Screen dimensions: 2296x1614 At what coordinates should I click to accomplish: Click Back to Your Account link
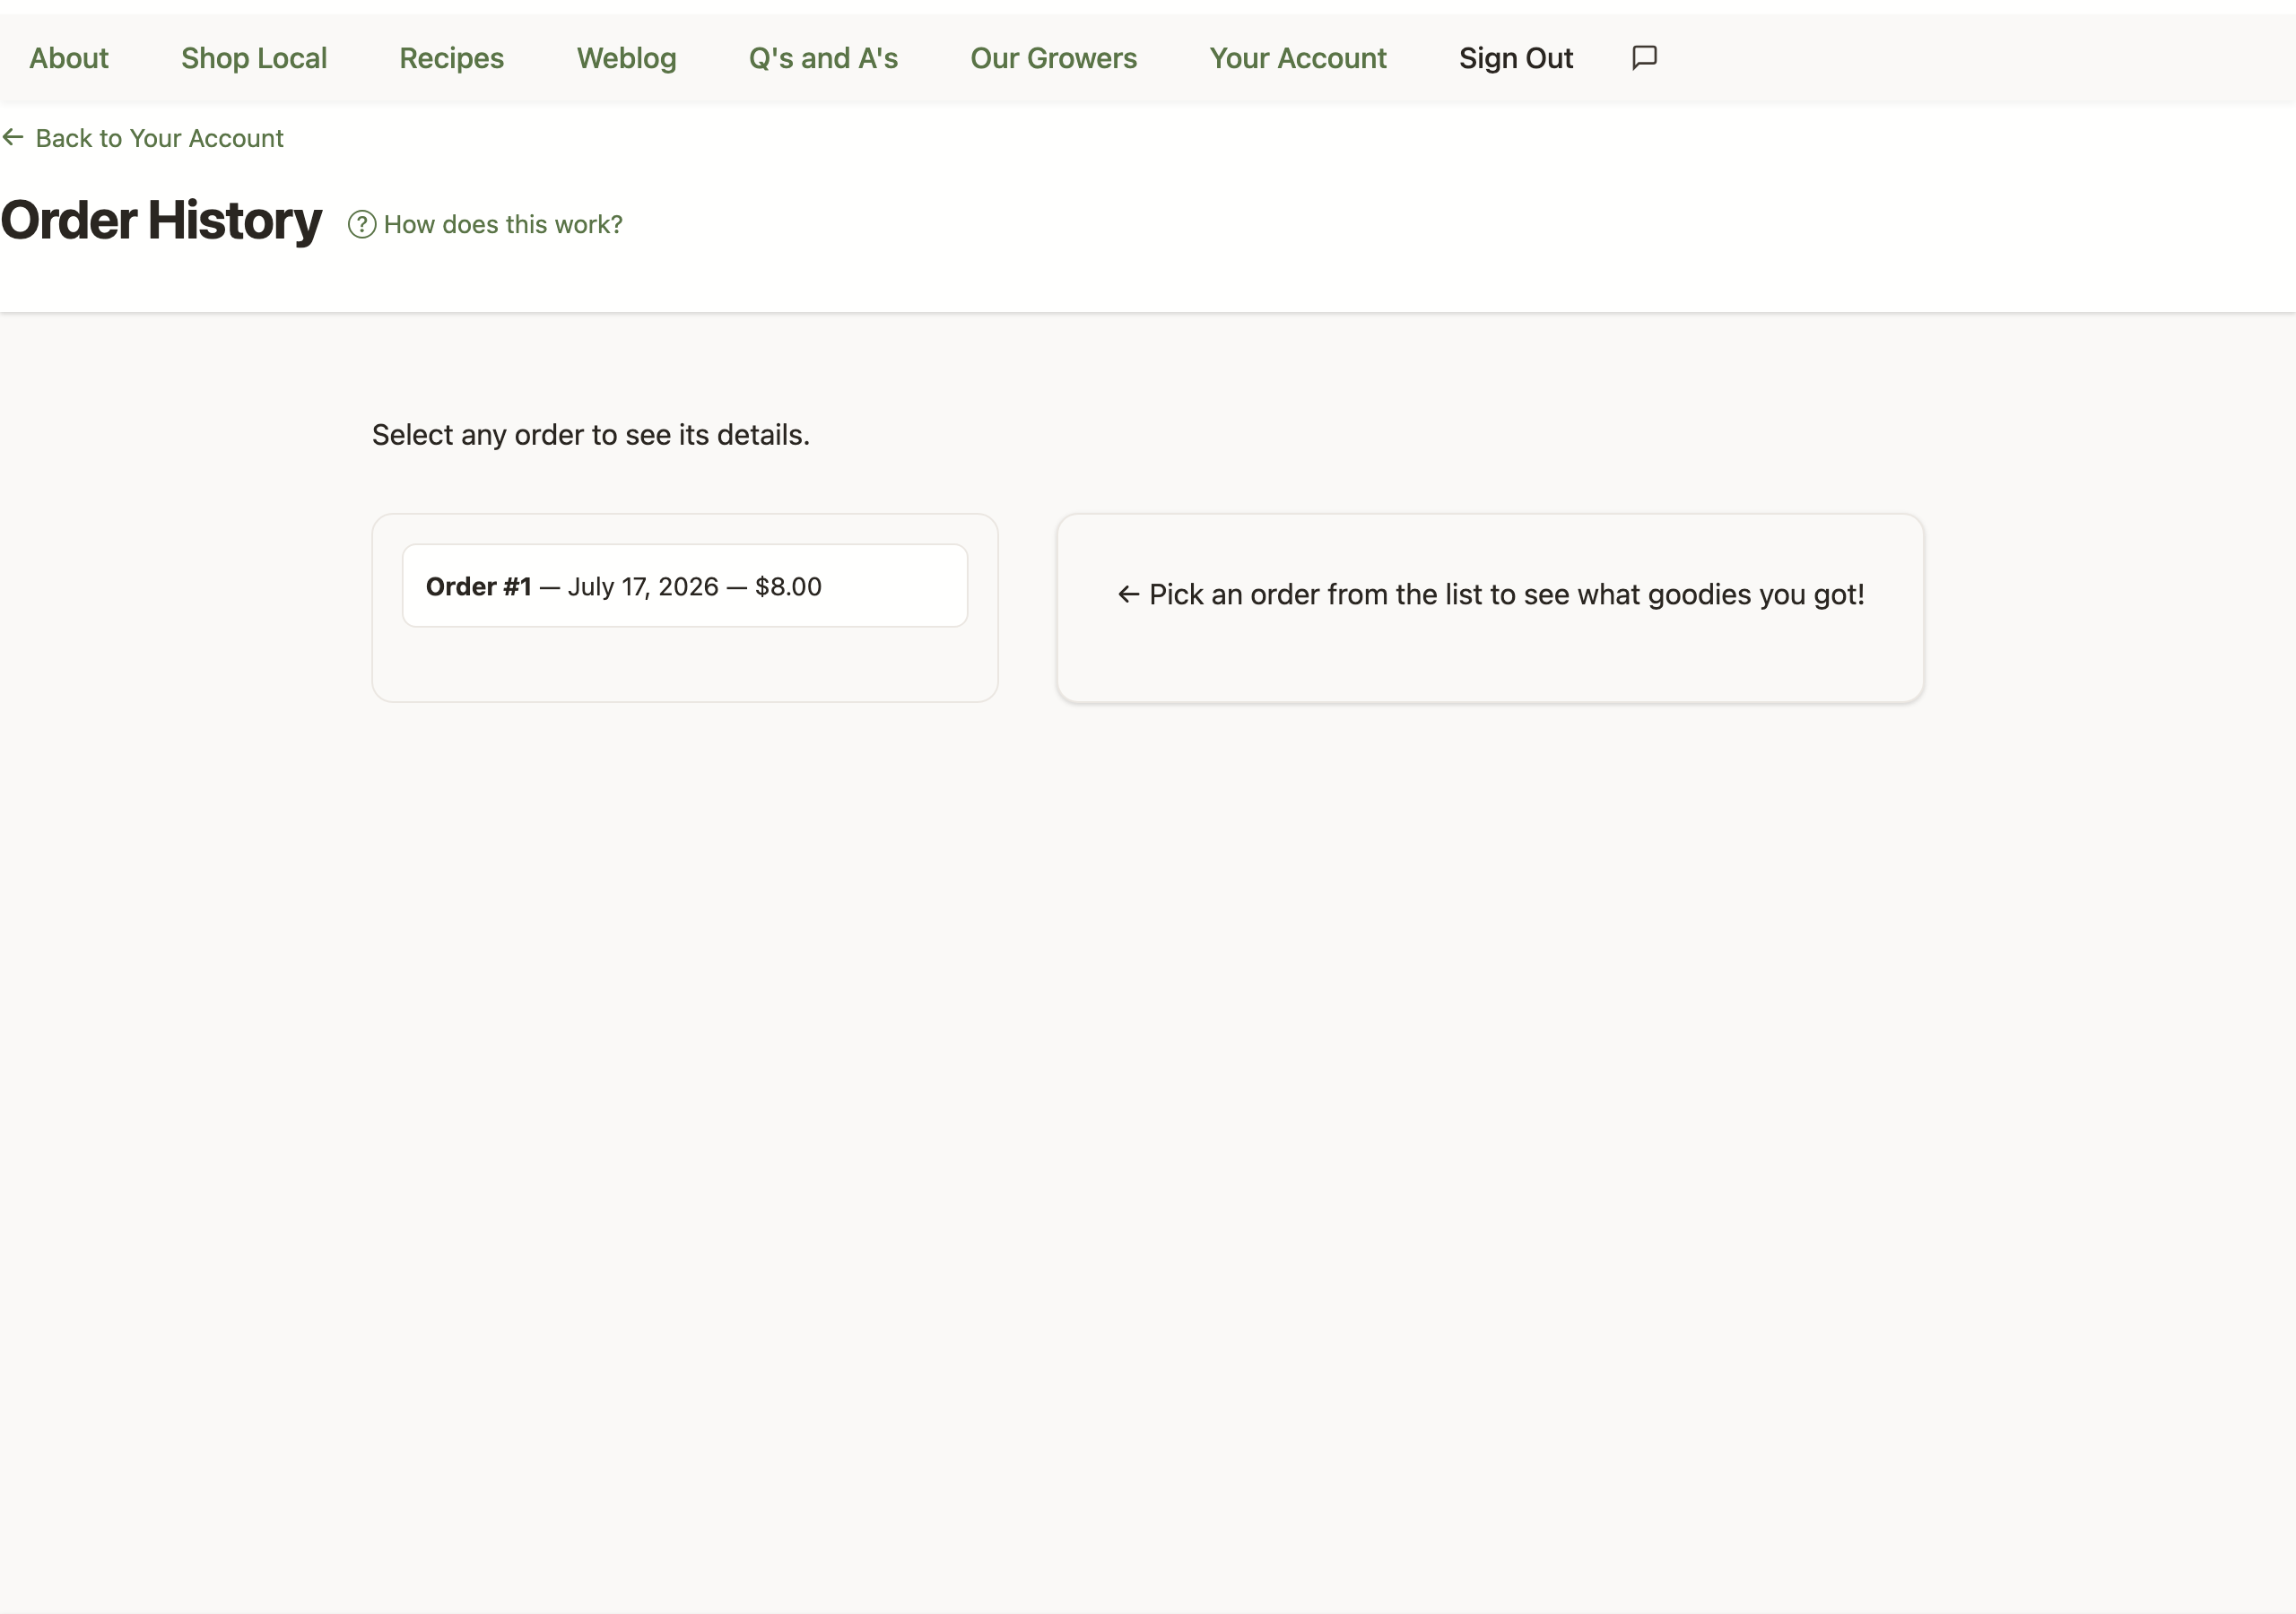pos(143,138)
